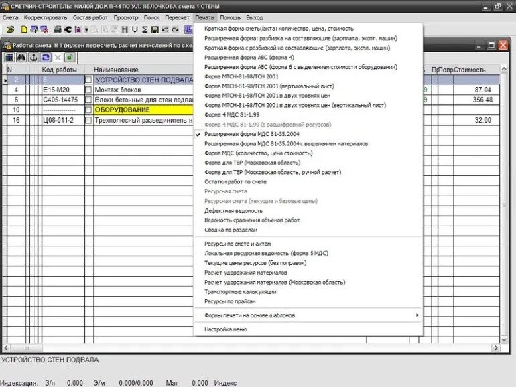
Task: Click the Sigma sum toolbar icon
Action: 145,30
